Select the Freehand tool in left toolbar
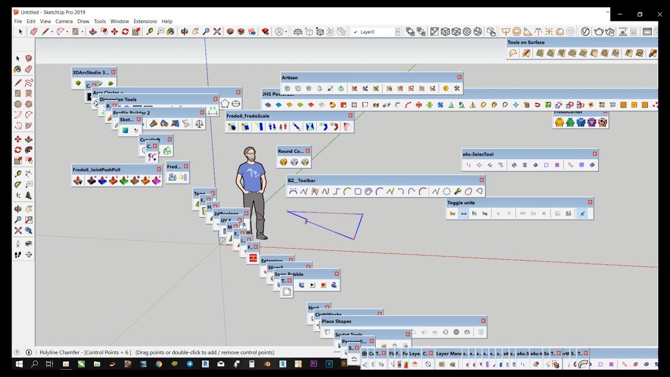670x377 pixels. point(29,82)
